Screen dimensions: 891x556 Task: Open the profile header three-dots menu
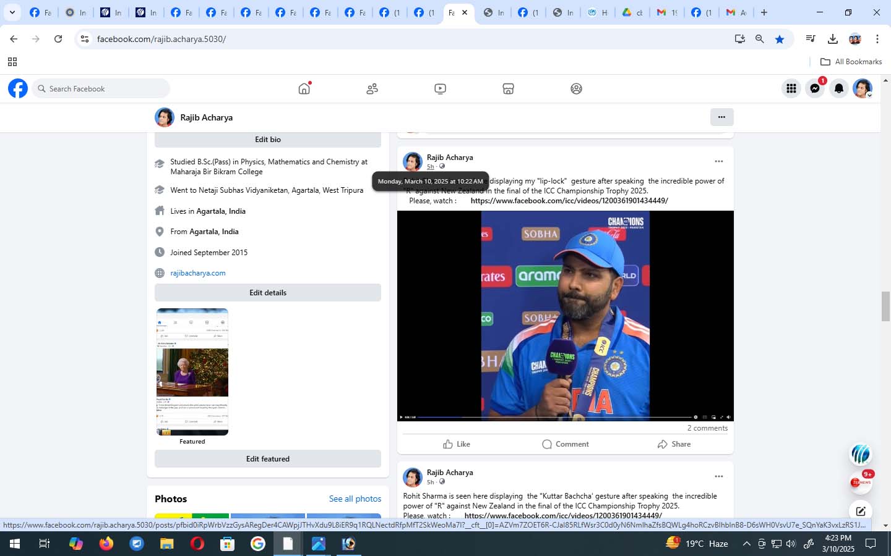click(721, 117)
